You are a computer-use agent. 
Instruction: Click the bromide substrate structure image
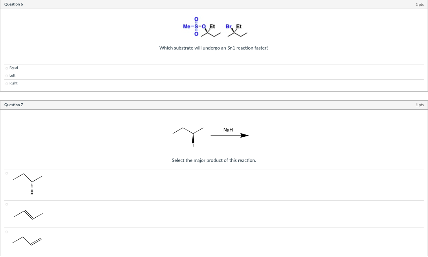(236, 29)
